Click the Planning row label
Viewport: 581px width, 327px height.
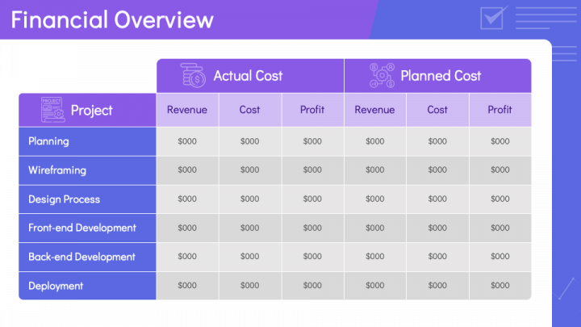coord(48,141)
